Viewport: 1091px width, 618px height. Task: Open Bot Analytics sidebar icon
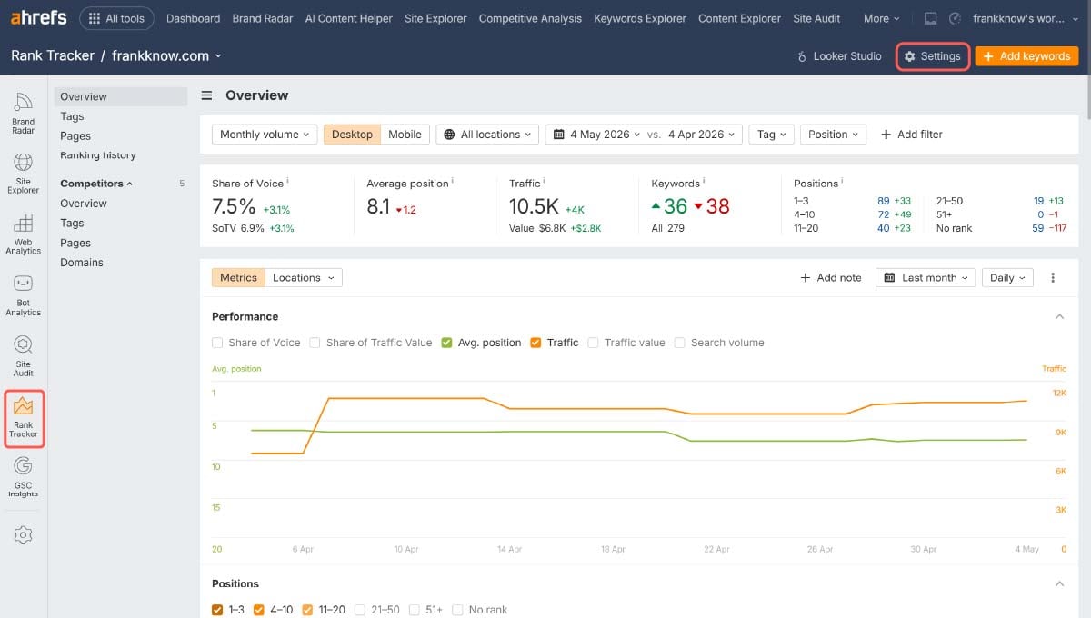[x=23, y=295]
